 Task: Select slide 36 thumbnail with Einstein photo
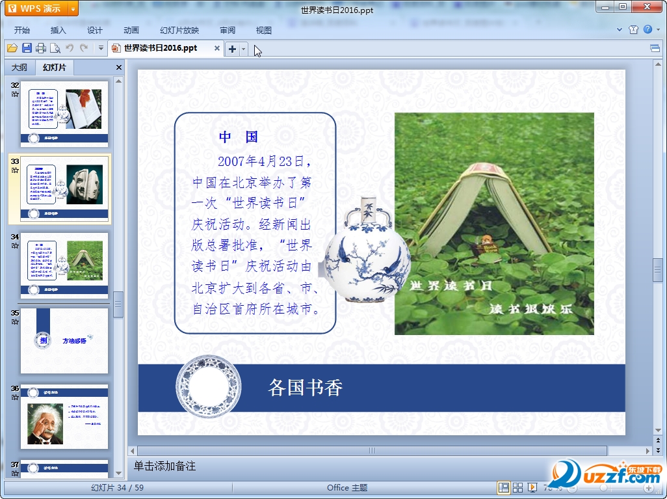click(64, 416)
